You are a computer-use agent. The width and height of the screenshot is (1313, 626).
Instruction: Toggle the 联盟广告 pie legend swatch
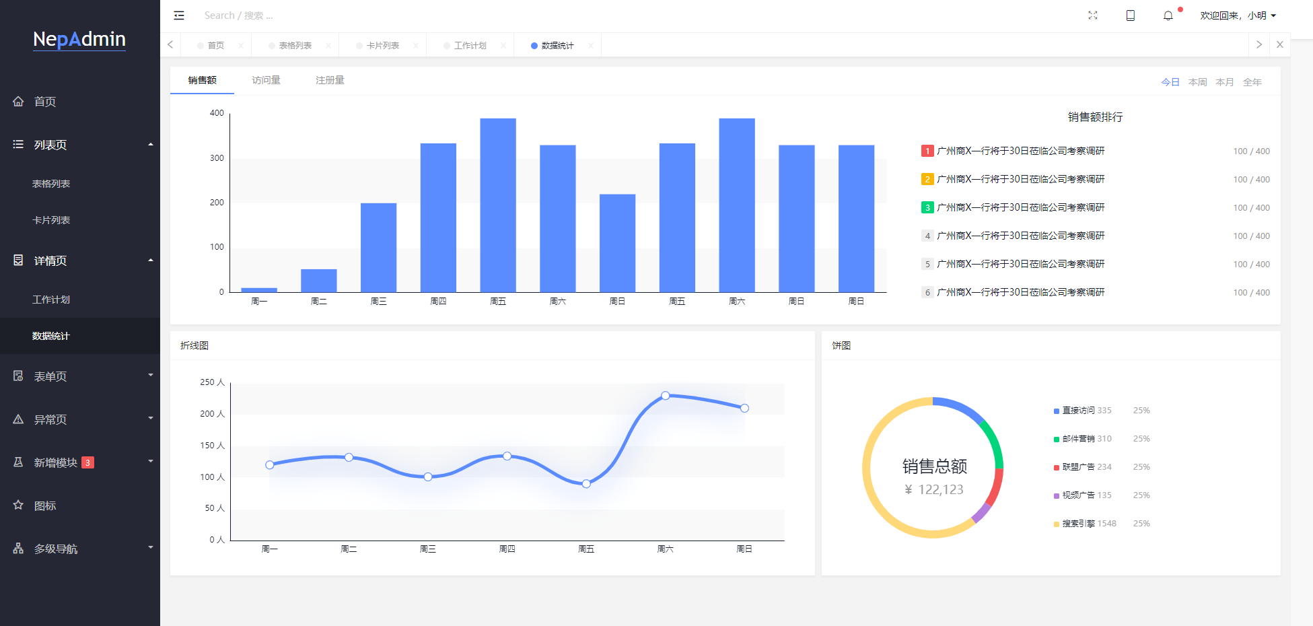[1057, 467]
